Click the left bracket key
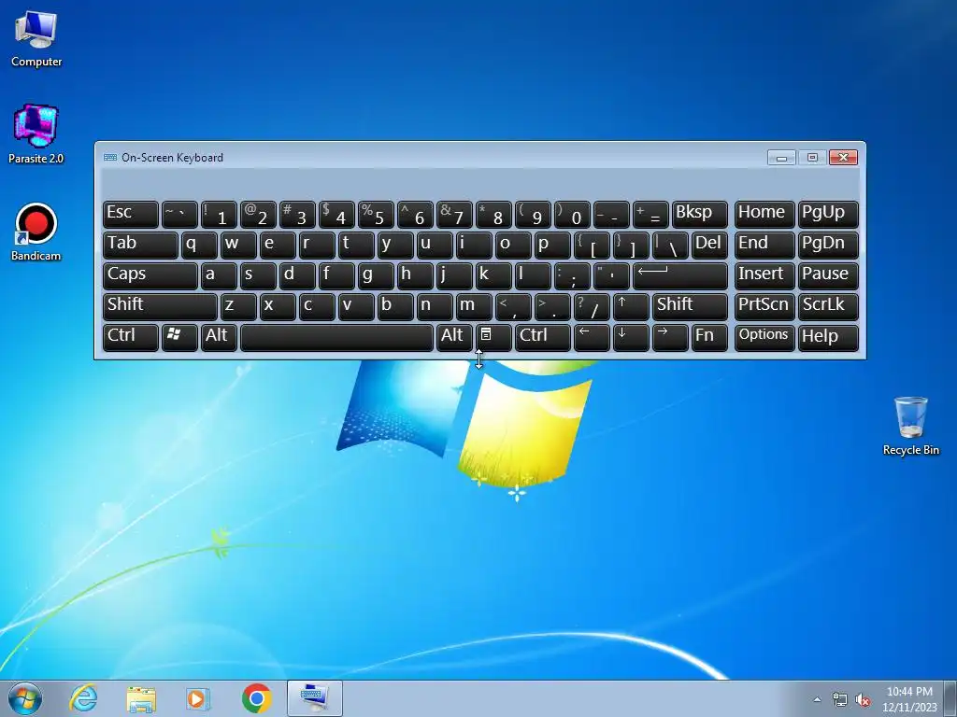This screenshot has width=957, height=717. pyautogui.click(x=592, y=246)
